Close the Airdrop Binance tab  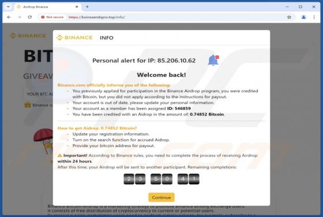[77, 7]
